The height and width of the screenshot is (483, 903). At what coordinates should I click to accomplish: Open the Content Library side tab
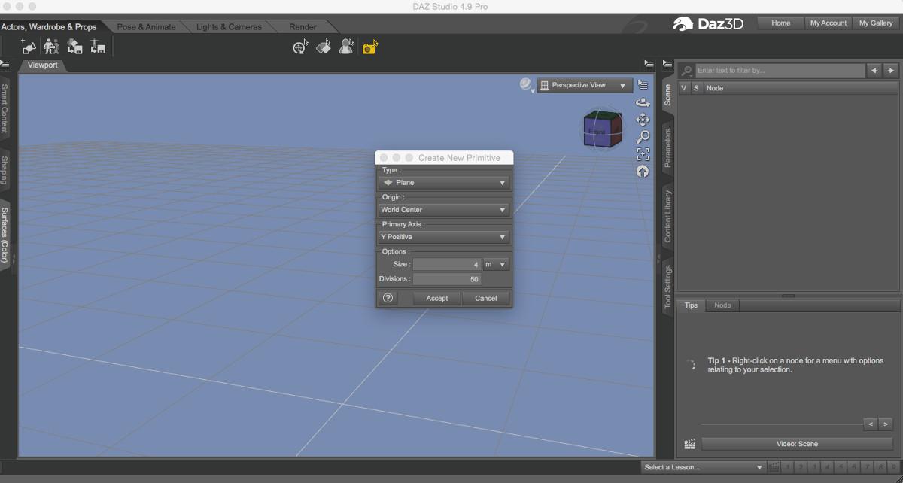click(x=667, y=216)
